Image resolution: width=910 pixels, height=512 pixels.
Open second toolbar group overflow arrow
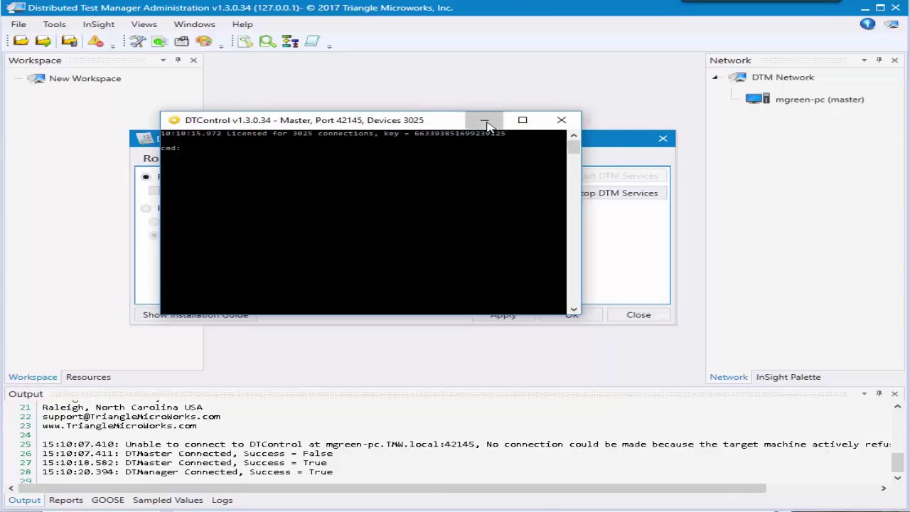[x=221, y=46]
